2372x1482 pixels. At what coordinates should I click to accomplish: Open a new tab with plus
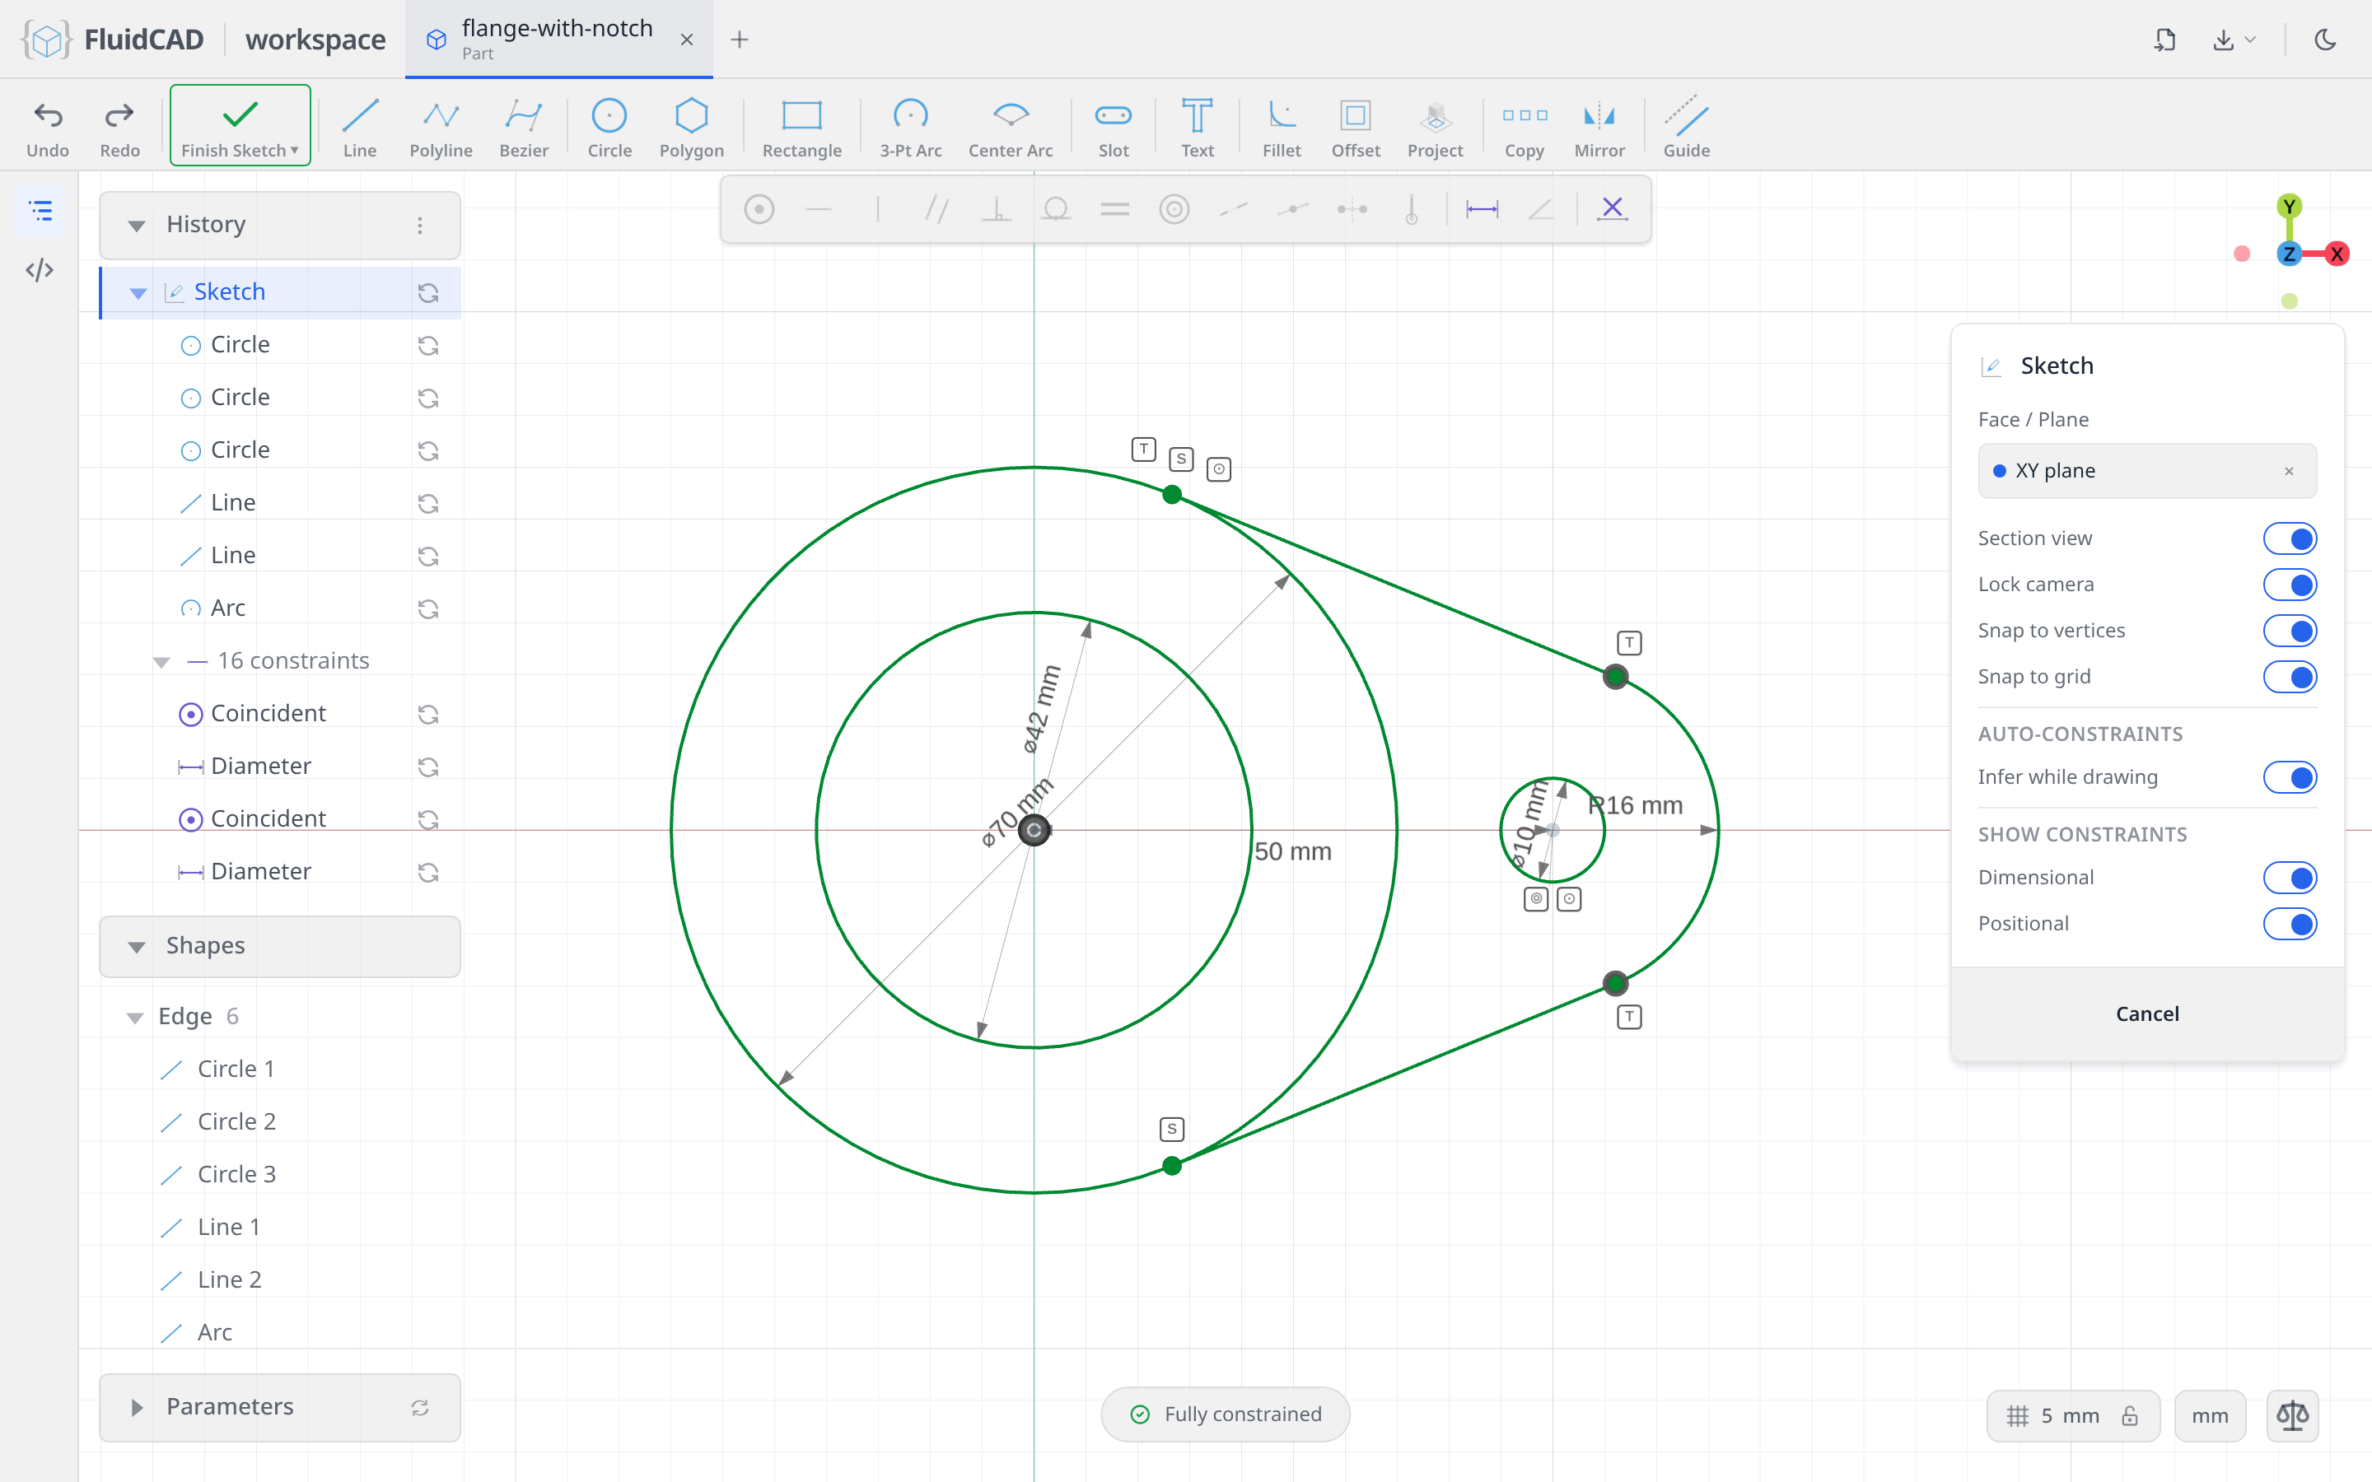click(739, 40)
